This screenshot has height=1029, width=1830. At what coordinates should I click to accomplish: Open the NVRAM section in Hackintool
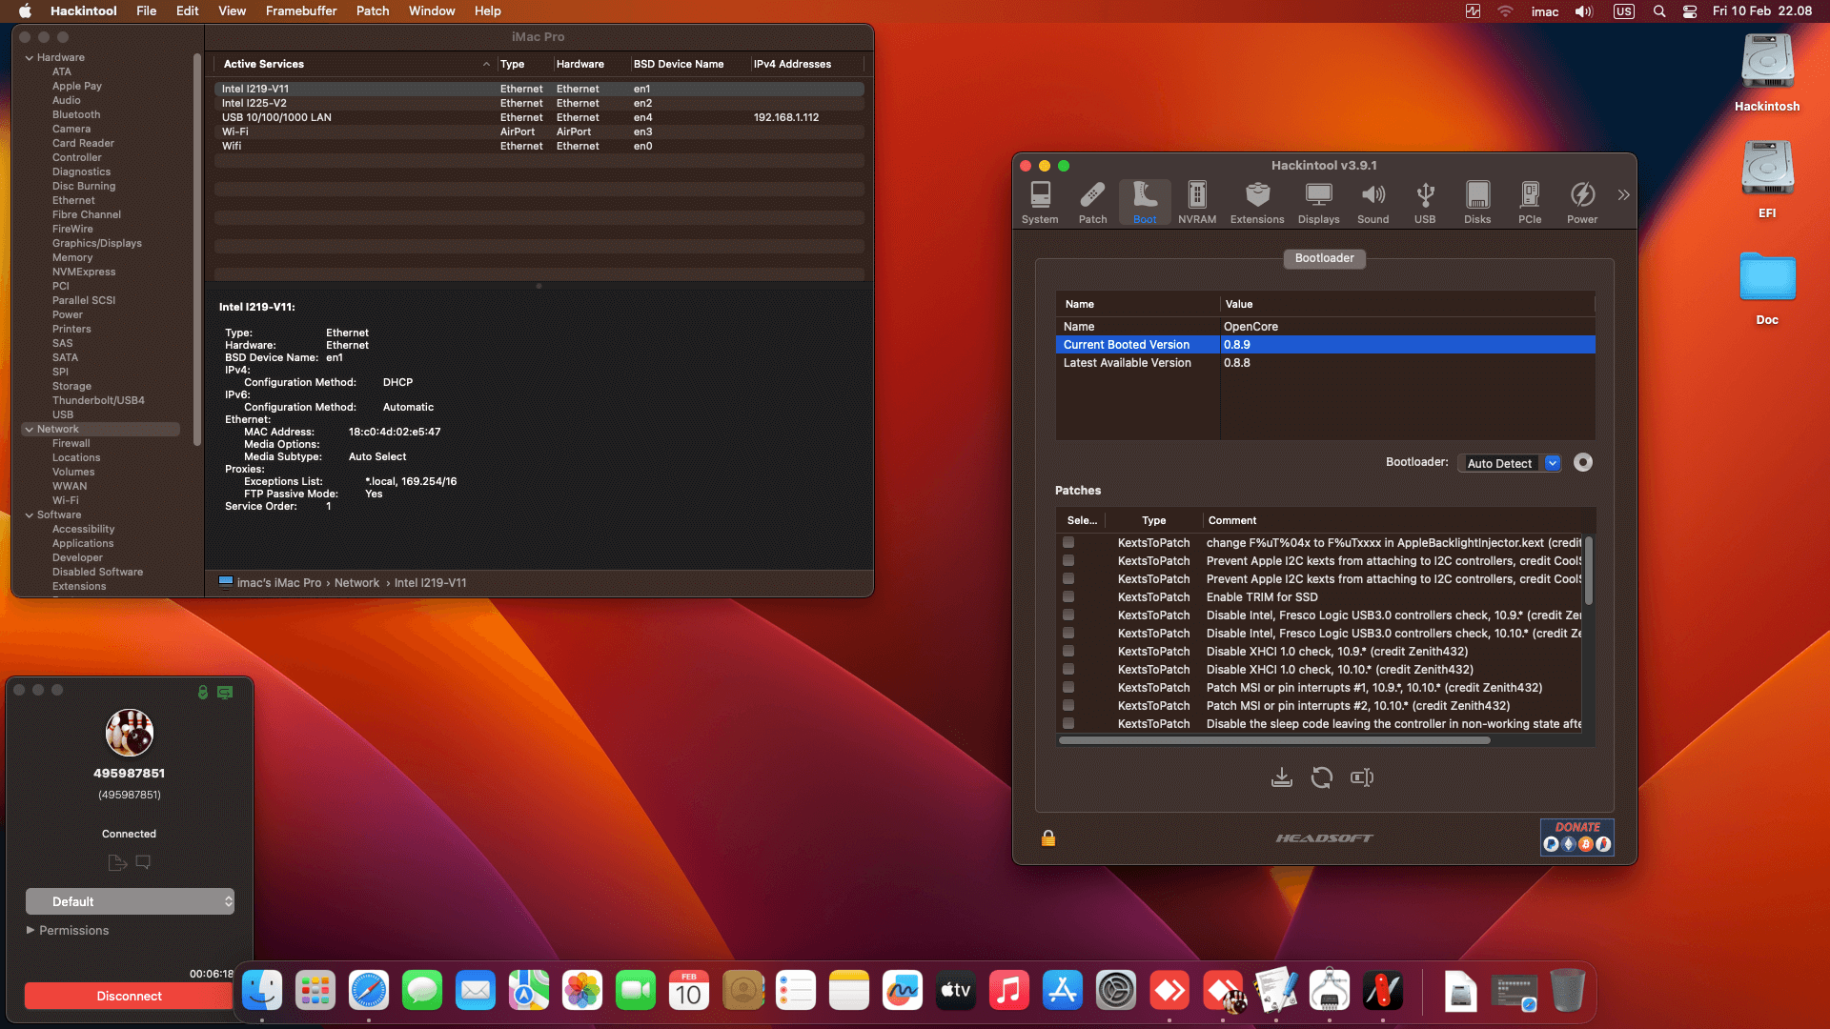1196,200
